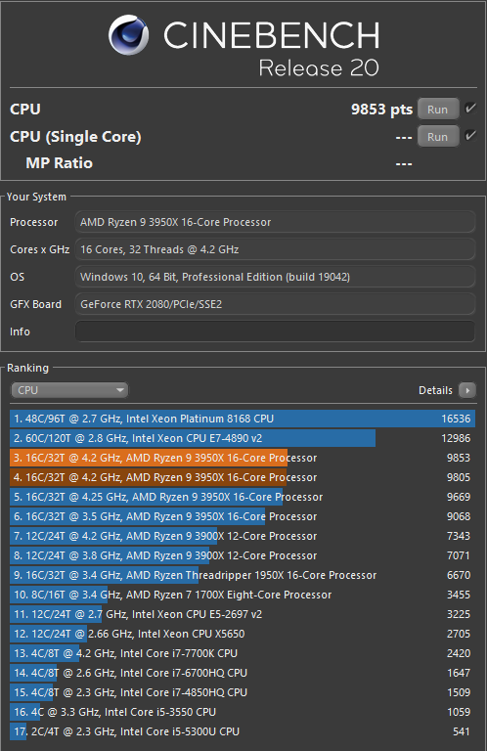The height and width of the screenshot is (751, 487).
Task: Toggle the CPU test checkbox
Action: coord(470,109)
